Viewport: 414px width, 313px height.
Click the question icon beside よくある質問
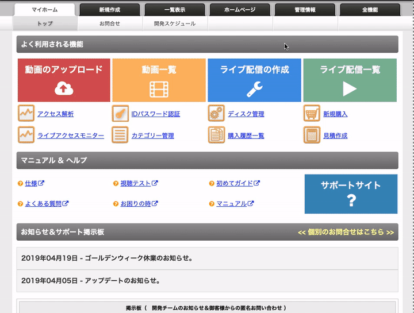click(x=20, y=203)
